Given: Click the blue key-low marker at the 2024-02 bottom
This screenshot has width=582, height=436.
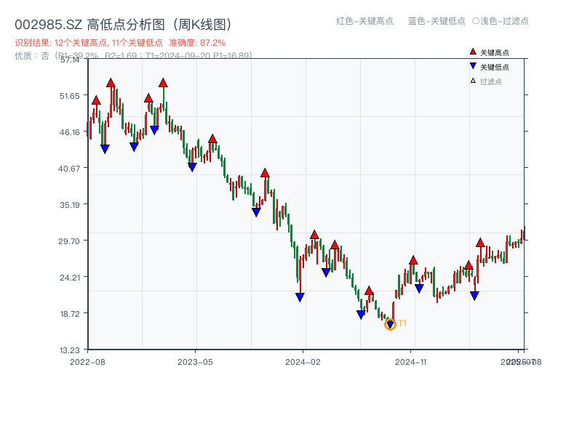Looking at the screenshot, I should pos(300,297).
